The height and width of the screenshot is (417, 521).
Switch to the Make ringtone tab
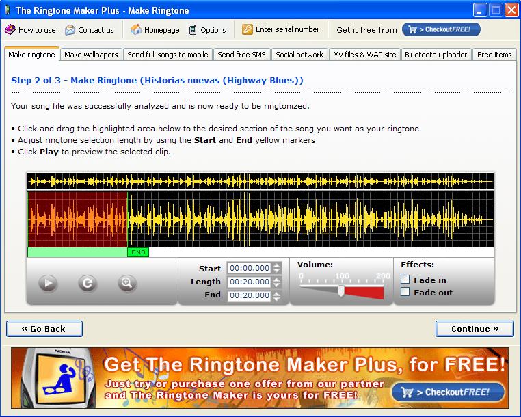click(31, 55)
